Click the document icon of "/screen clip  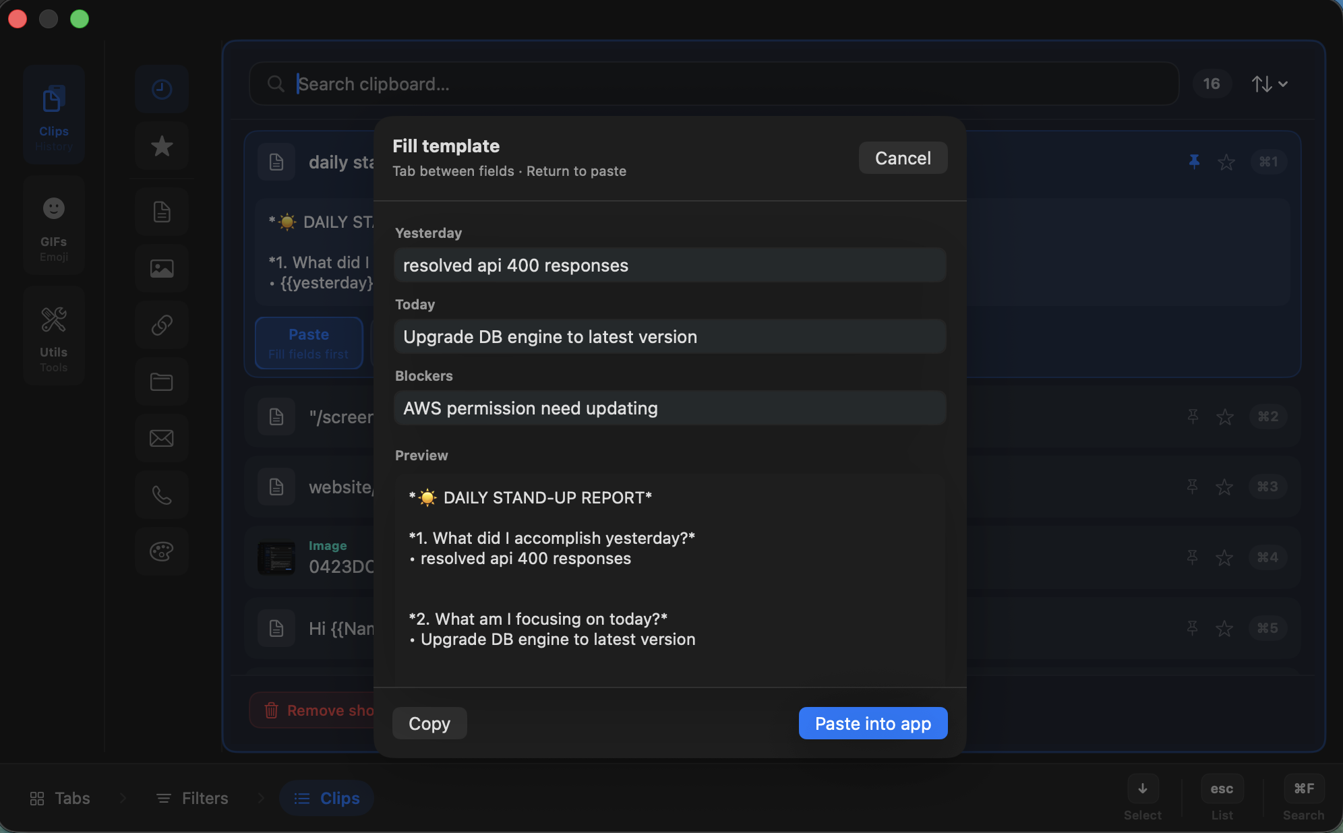tap(276, 416)
